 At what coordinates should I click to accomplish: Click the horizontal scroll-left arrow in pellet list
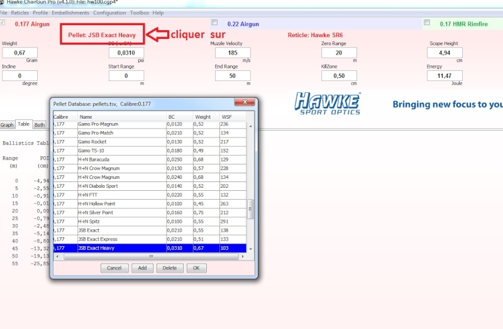click(57, 256)
